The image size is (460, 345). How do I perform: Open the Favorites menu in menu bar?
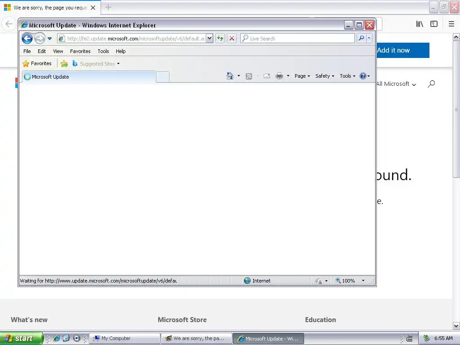pyautogui.click(x=80, y=51)
